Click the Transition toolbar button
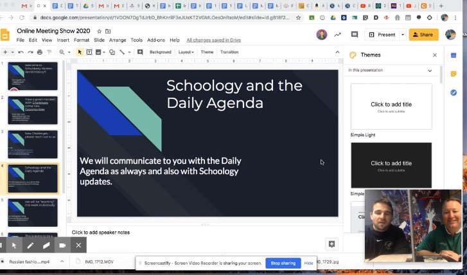 click(x=229, y=52)
